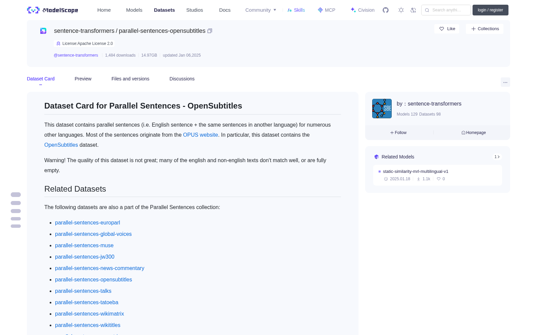
Task: Open the MCP navigation item
Action: coord(326,10)
